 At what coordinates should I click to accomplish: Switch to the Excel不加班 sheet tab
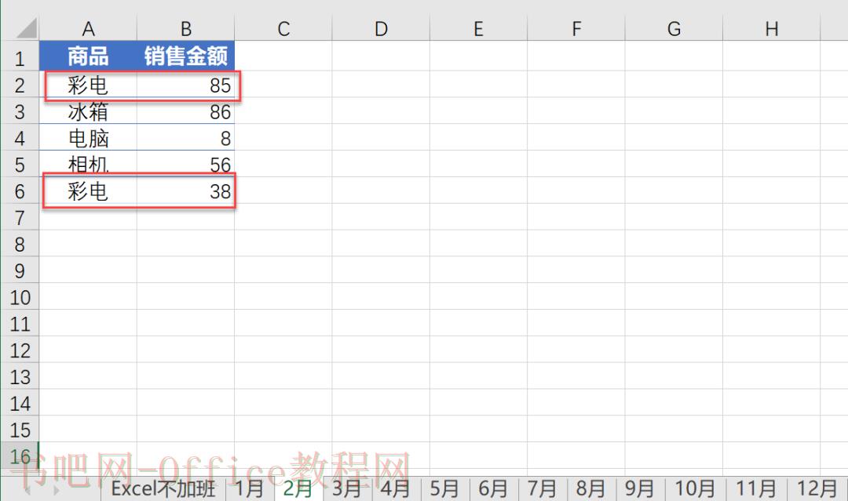pyautogui.click(x=163, y=489)
